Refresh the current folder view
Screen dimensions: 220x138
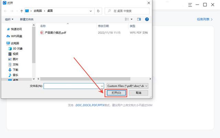[x=98, y=11]
